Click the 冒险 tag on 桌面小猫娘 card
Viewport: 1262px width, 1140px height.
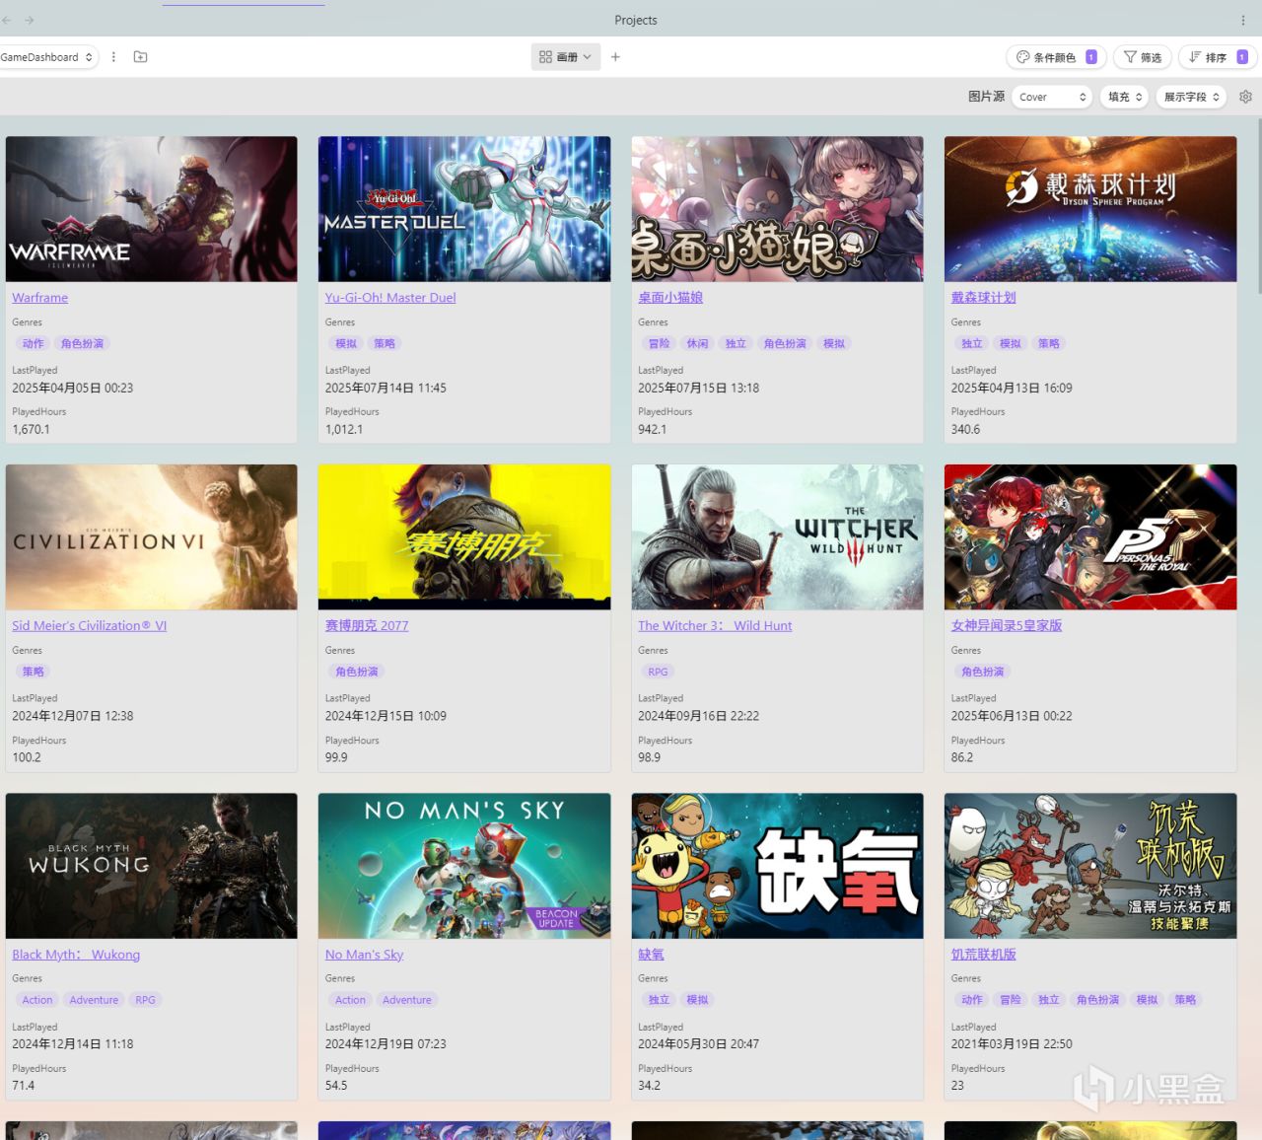pyautogui.click(x=660, y=344)
